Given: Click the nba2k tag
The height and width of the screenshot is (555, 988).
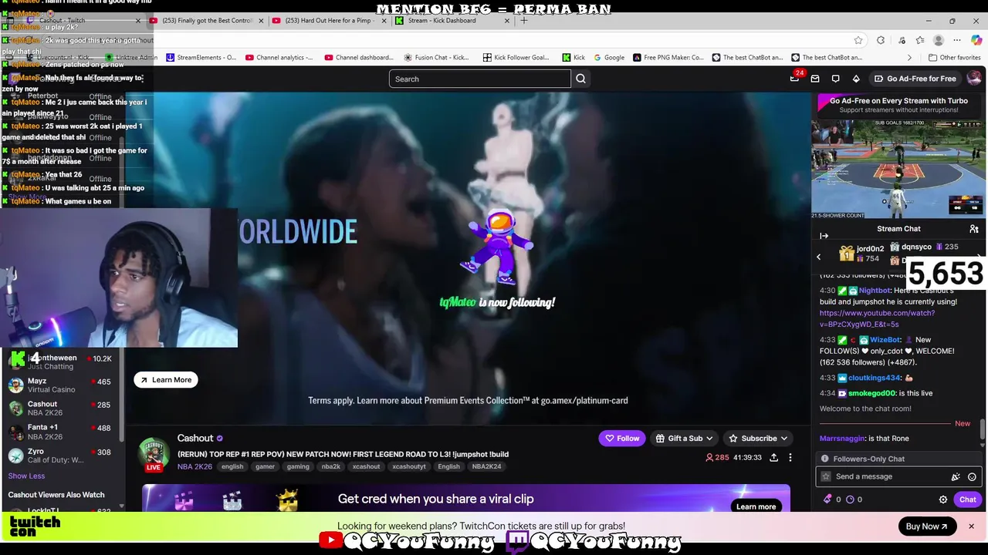Looking at the screenshot, I should [x=330, y=466].
